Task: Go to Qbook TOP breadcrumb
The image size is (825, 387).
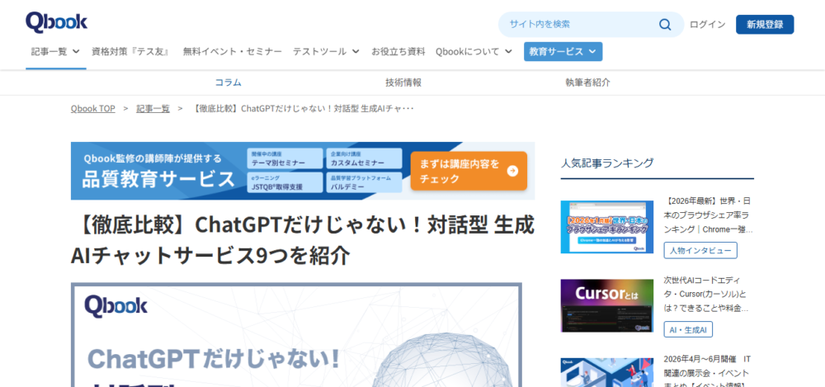Action: click(92, 108)
